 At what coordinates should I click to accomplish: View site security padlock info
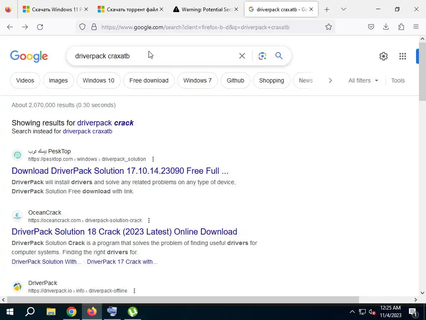(94, 27)
